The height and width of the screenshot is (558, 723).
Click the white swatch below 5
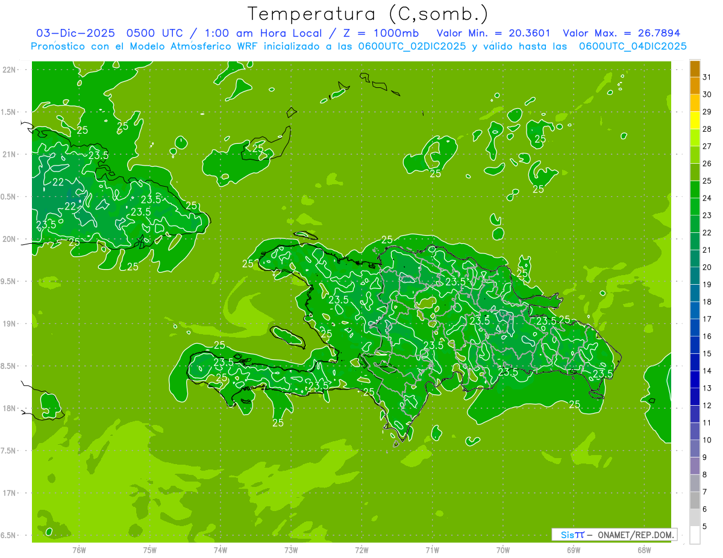(695, 535)
